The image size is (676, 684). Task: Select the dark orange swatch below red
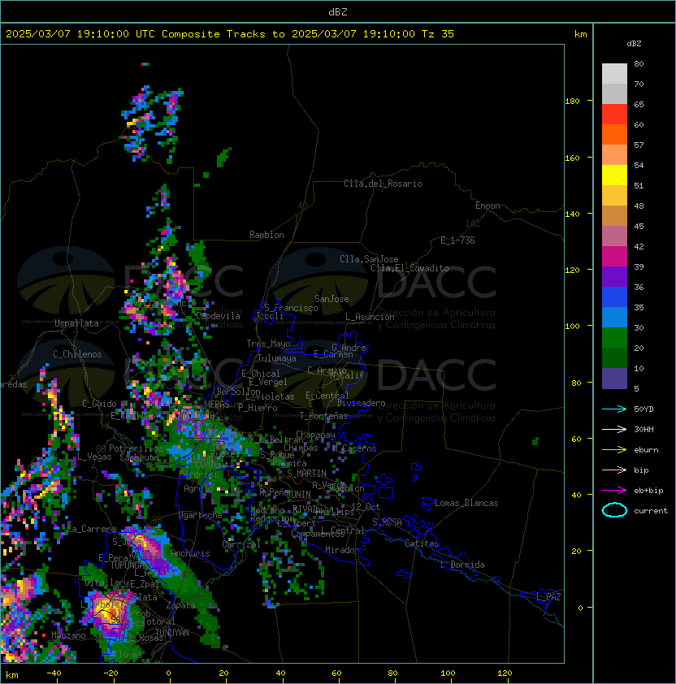(614, 135)
